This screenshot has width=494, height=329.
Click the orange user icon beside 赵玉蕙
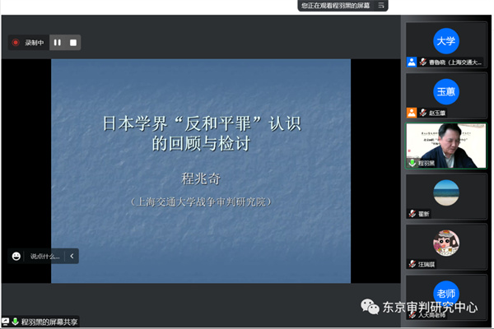tap(411, 113)
